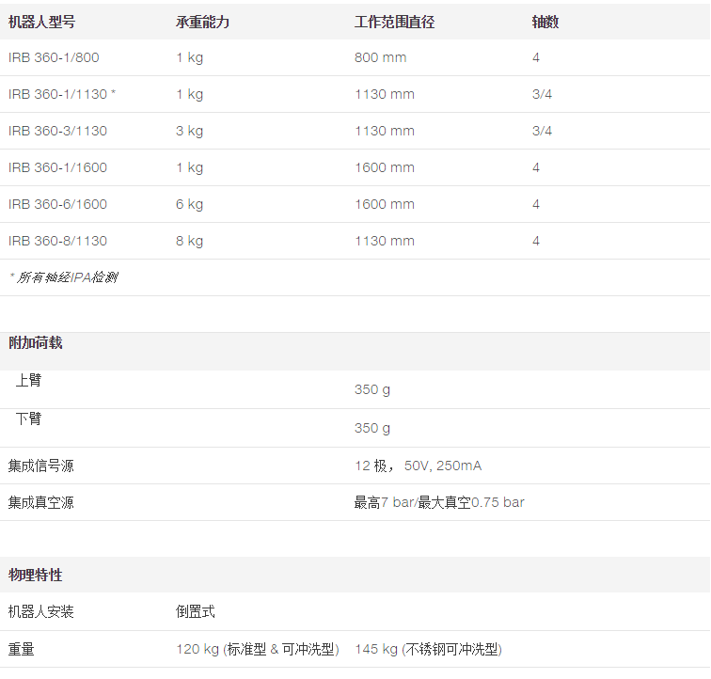This screenshot has width=711, height=679.
Task: Click the 下臂 row label
Action: coord(28,418)
